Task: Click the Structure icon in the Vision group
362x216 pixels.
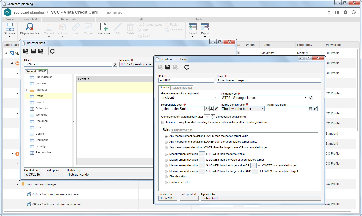Action: (x=10, y=27)
